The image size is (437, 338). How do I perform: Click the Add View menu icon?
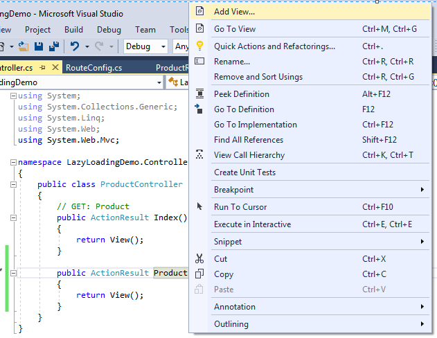(200, 11)
